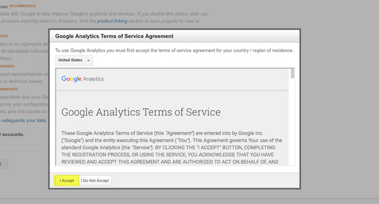Click the I Do Not Accept button
The height and width of the screenshot is (204, 379).
click(95, 181)
